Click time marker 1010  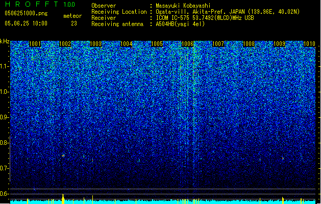click(309, 44)
